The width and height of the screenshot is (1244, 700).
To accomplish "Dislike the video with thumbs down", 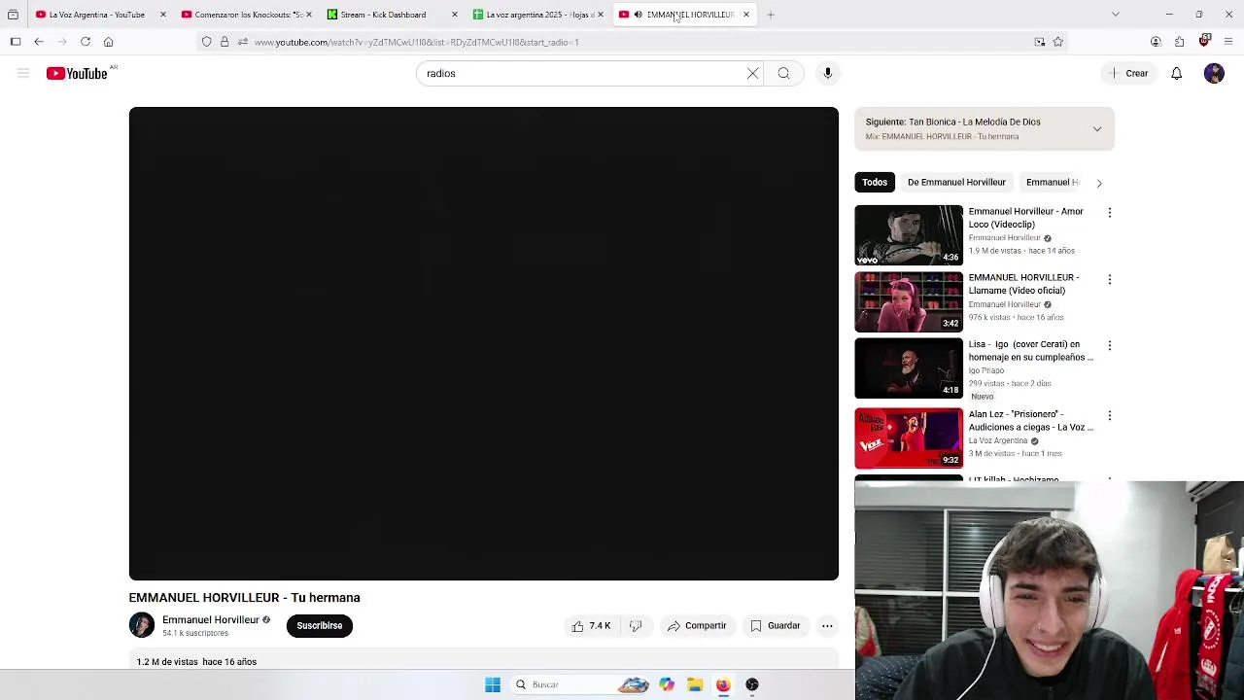I will 636,626.
